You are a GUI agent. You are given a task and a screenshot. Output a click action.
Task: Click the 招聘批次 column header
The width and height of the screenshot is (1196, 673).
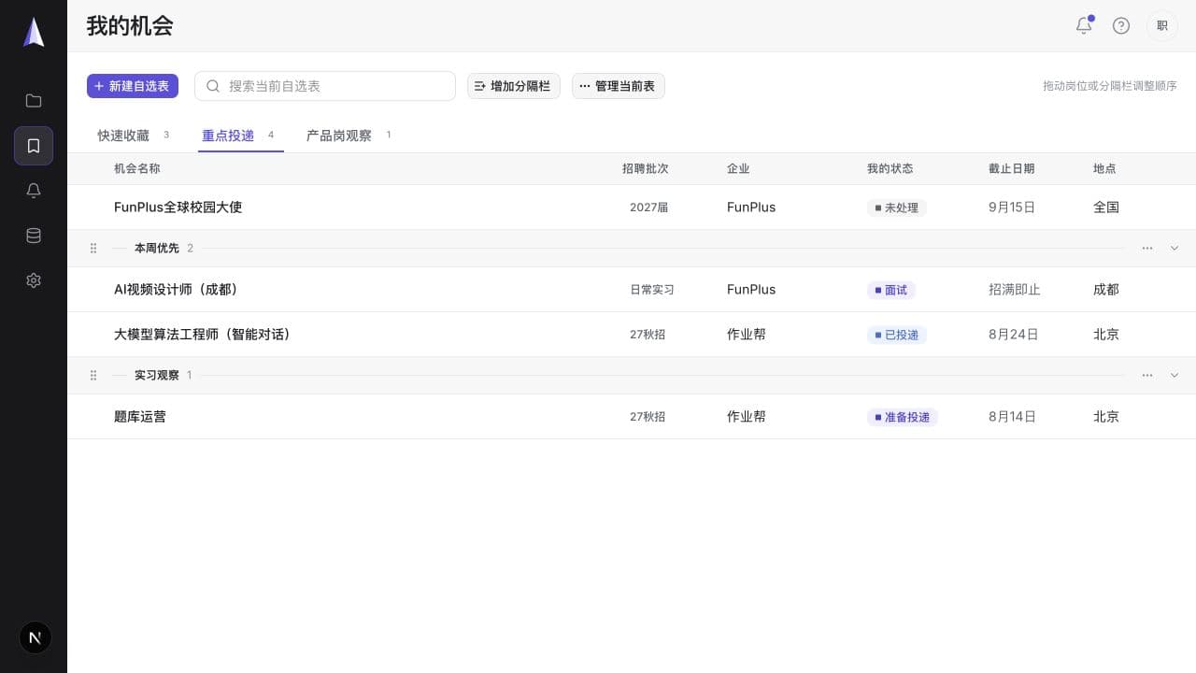click(646, 169)
